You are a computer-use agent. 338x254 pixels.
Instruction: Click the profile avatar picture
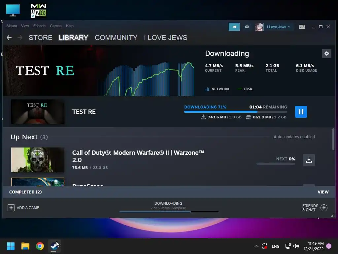(259, 27)
